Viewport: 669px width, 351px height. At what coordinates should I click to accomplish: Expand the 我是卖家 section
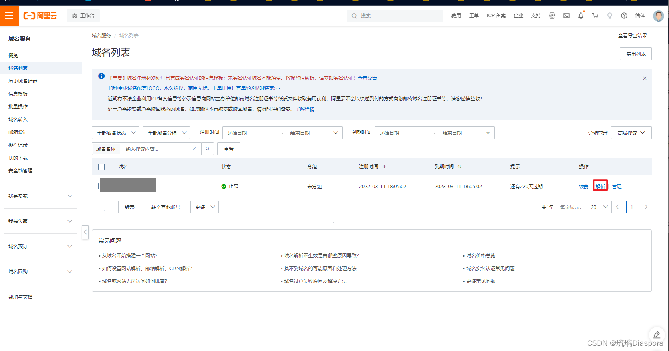[40, 196]
